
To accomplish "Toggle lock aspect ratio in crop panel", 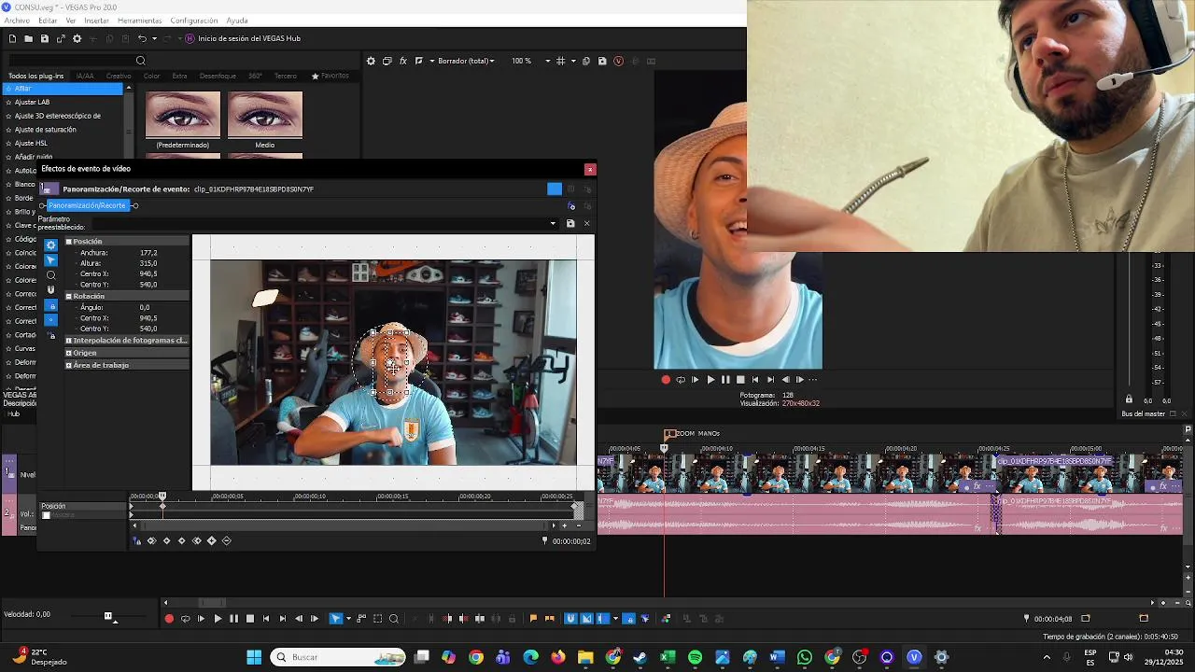I will [x=51, y=305].
